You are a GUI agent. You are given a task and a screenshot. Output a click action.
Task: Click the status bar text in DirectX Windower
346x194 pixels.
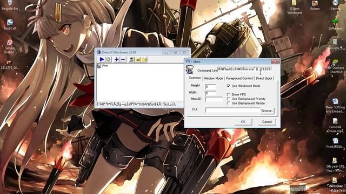[136, 104]
